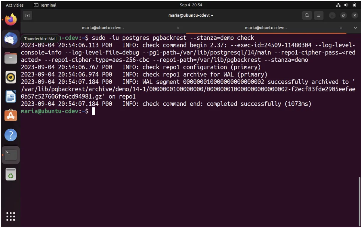Viewport: 361px width, 228px height.
Task: Open the Files manager from dock
Action: click(x=11, y=58)
